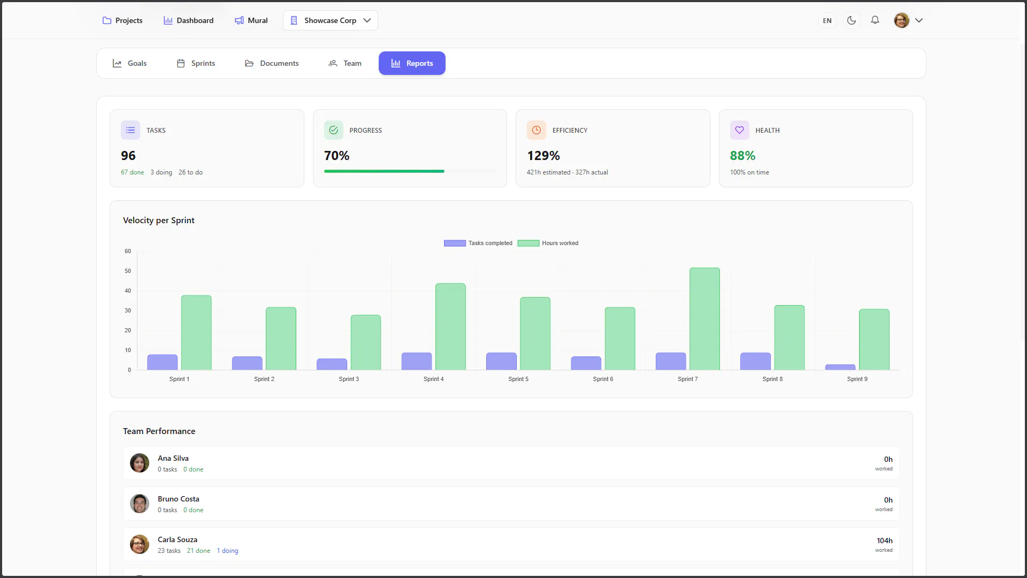The height and width of the screenshot is (578, 1027).
Task: Click the Velocity per Sprint heading
Action: pyautogui.click(x=159, y=220)
